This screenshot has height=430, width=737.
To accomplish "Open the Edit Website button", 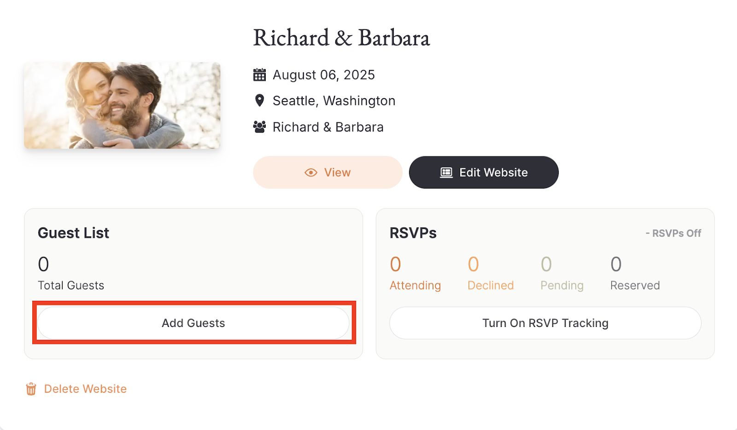I will pyautogui.click(x=484, y=172).
